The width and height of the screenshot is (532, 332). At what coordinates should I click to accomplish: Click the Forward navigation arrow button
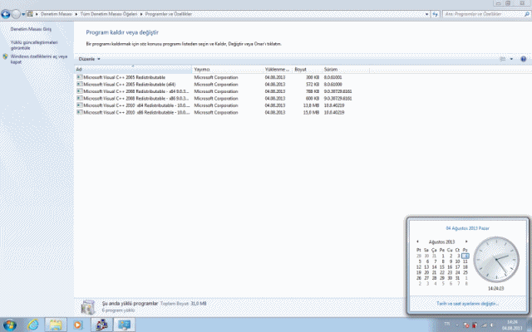(16, 14)
